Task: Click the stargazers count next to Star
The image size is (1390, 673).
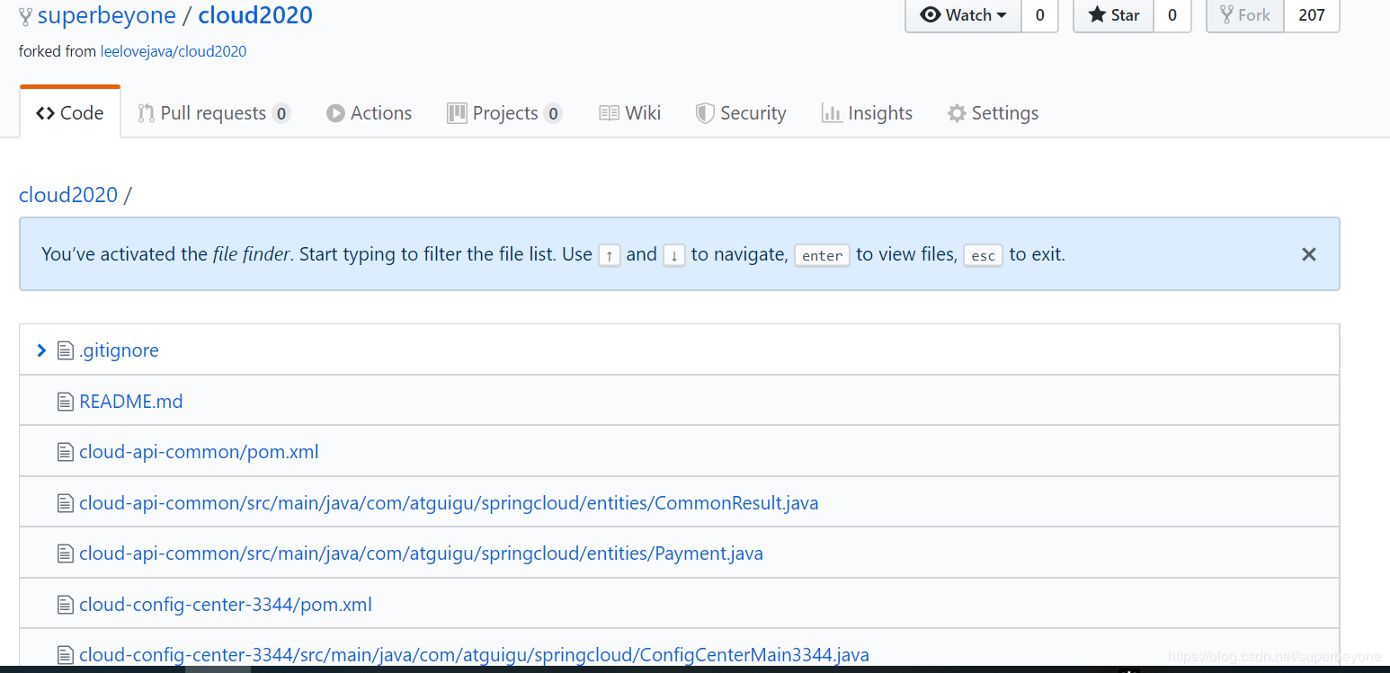Action: coord(1172,15)
